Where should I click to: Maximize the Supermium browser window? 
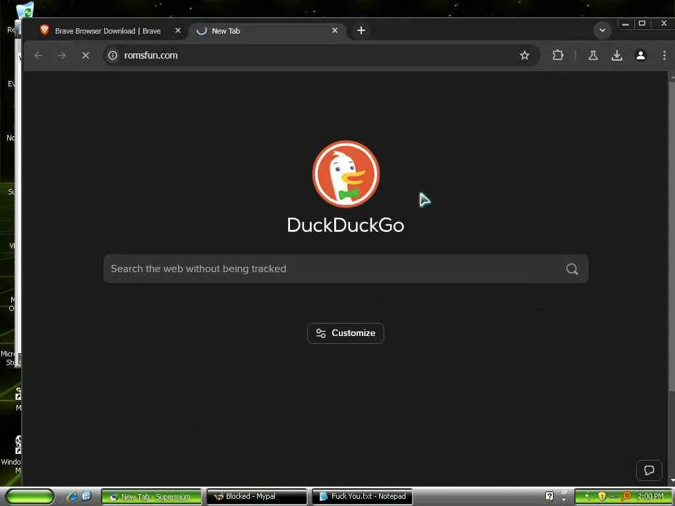pyautogui.click(x=642, y=24)
